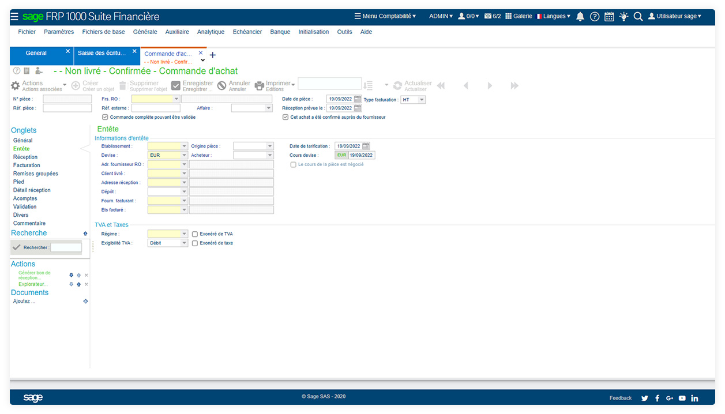725x414 pixels.
Task: Click the Réf. externe input field
Action: 156,108
